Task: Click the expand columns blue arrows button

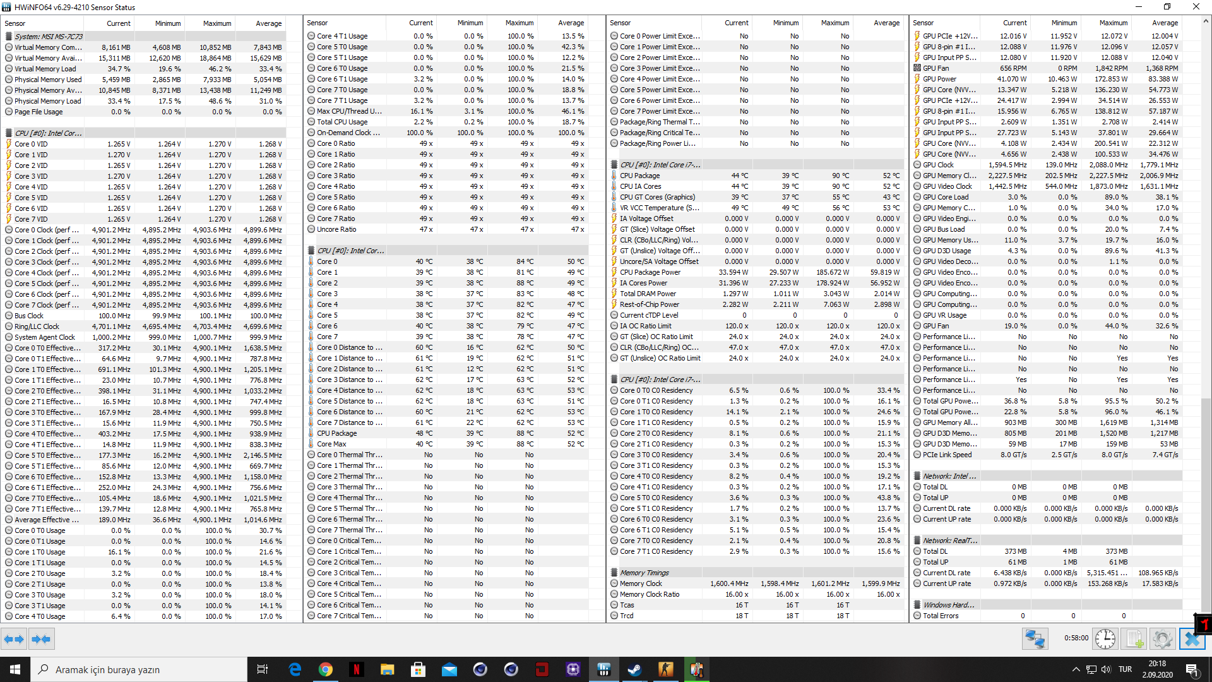Action: pyautogui.click(x=14, y=639)
